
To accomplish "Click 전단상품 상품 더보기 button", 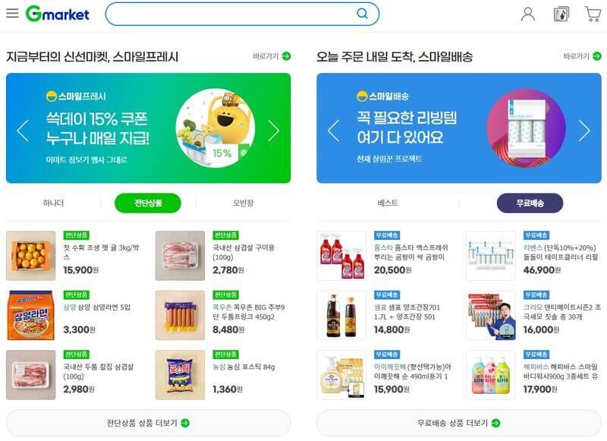I will tap(148, 423).
